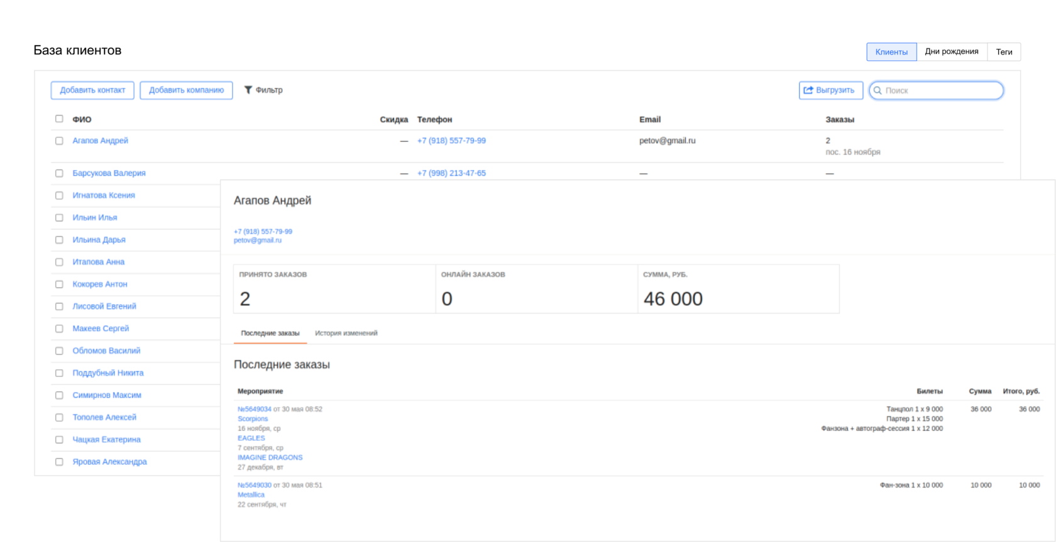1056x542 pixels.
Task: Click the Добавить компанию button
Action: (x=186, y=90)
